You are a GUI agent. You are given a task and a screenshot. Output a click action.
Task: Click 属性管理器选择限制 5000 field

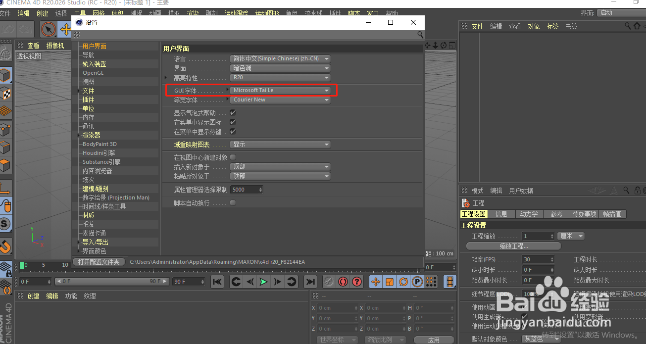[247, 190]
